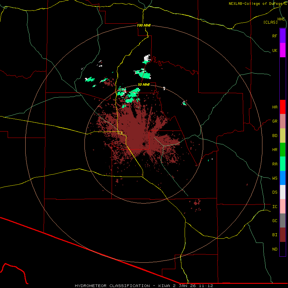Select the yellow BD big drops swatch

click(x=283, y=136)
